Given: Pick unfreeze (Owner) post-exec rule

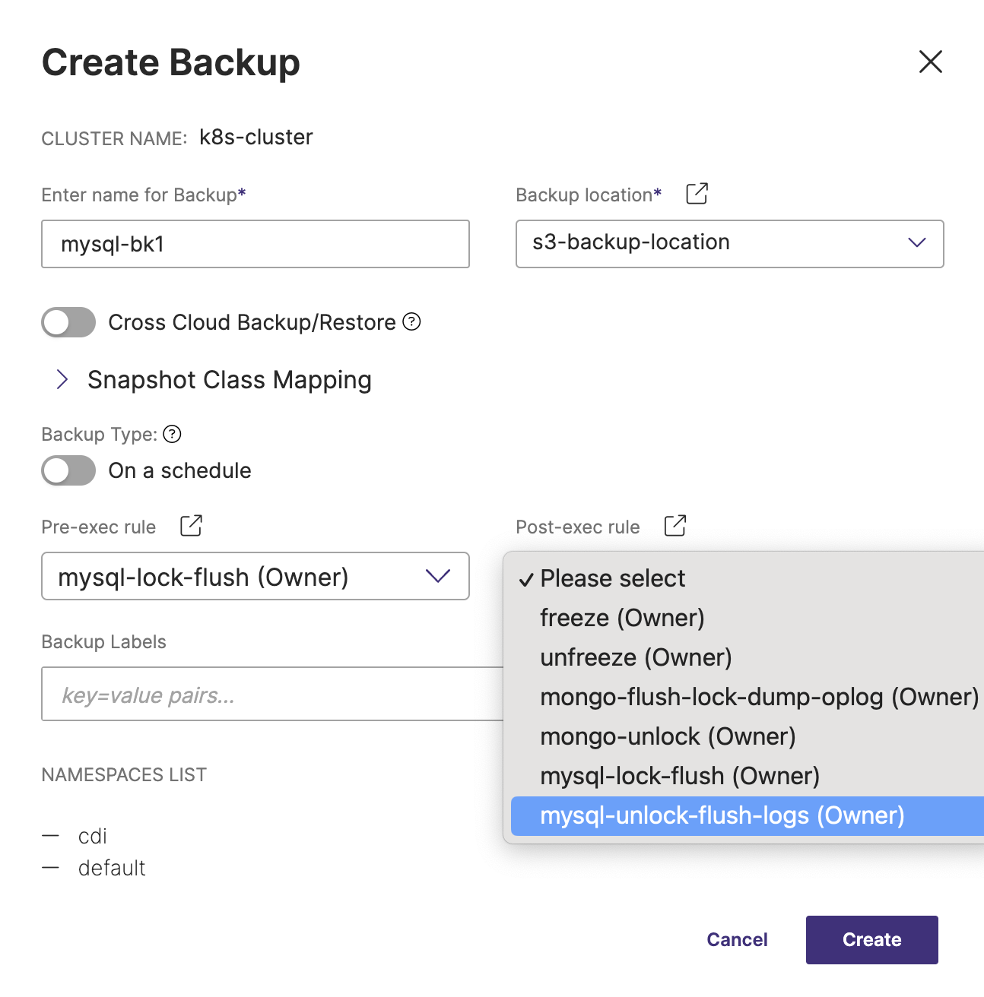Looking at the screenshot, I should coord(636,657).
